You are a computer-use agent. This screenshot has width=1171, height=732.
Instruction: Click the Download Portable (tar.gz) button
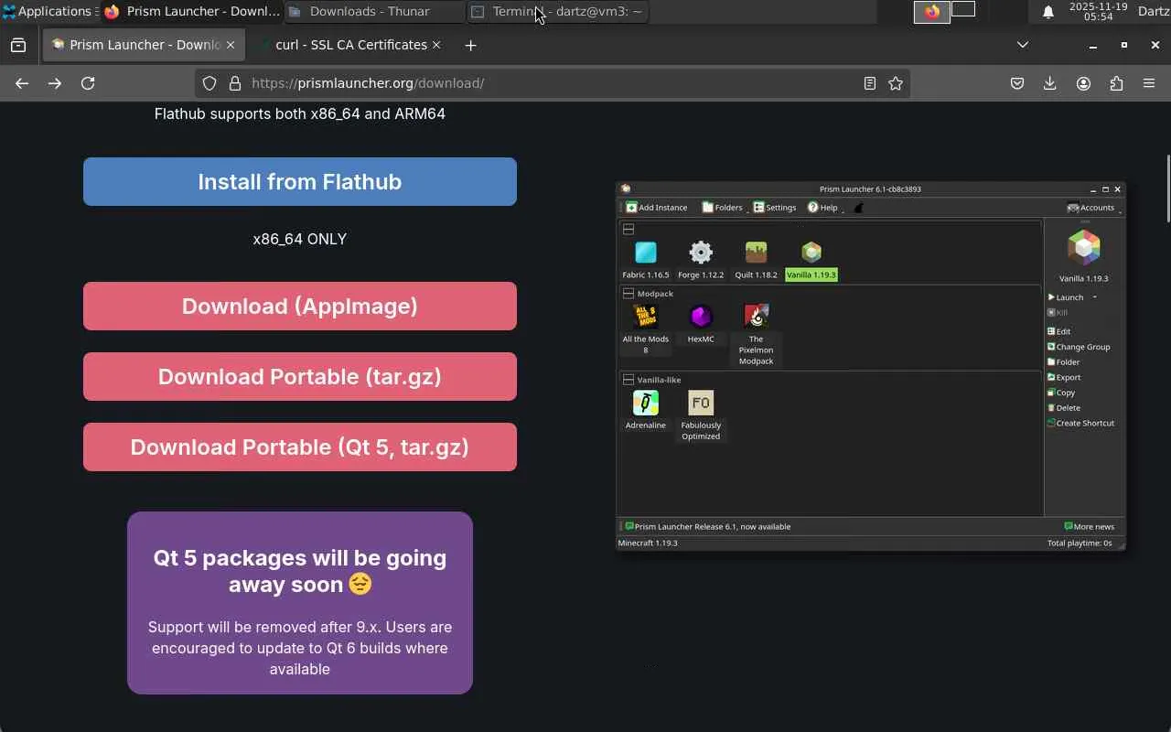pos(300,376)
